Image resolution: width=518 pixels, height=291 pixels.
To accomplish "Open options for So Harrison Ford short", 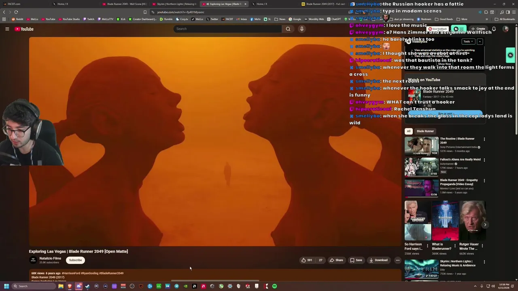I will [x=427, y=245].
